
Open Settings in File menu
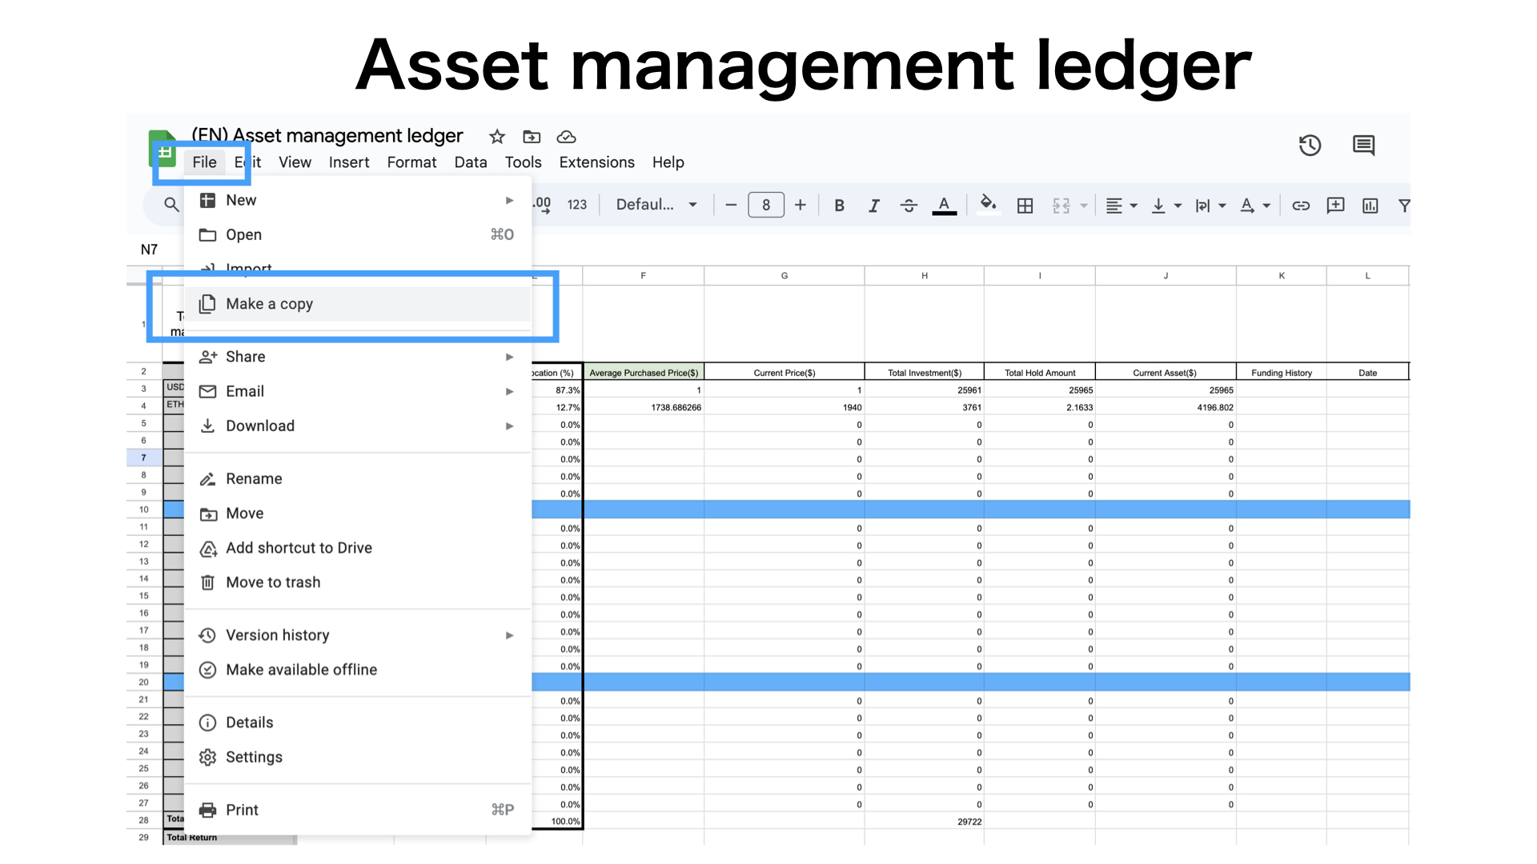point(358,757)
